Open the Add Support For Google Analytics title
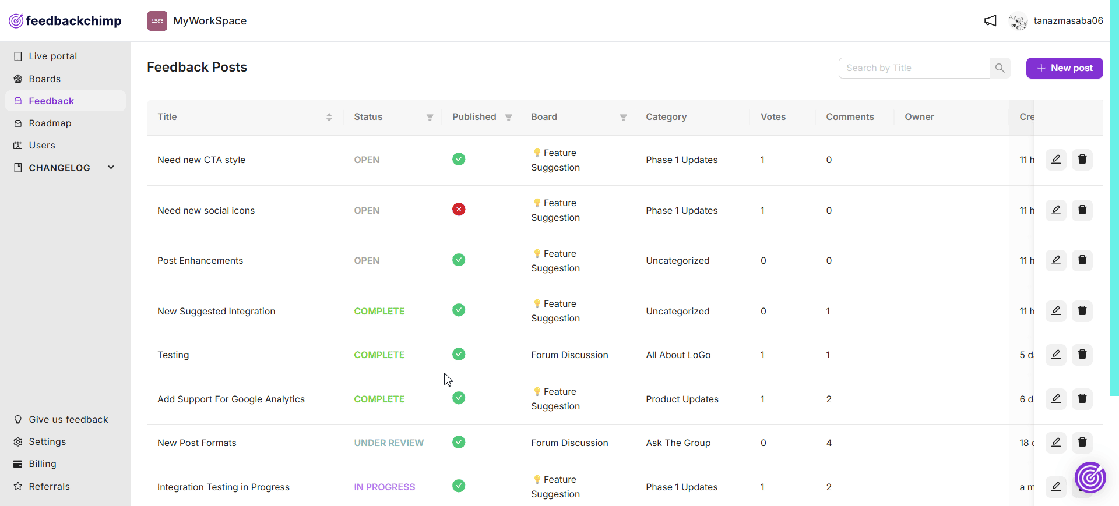 click(x=231, y=399)
